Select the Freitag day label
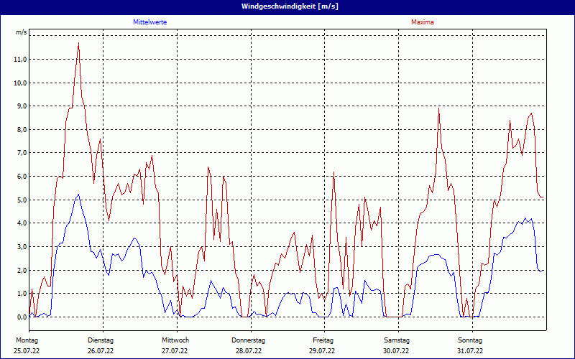The height and width of the screenshot is (359, 575). [323, 340]
